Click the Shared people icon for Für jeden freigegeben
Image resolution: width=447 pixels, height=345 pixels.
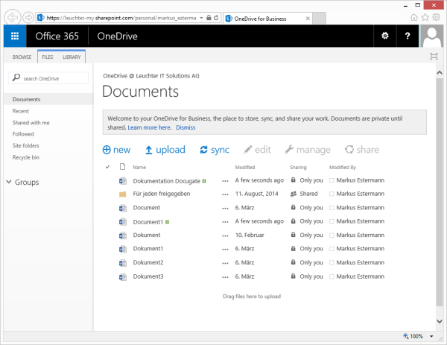294,194
